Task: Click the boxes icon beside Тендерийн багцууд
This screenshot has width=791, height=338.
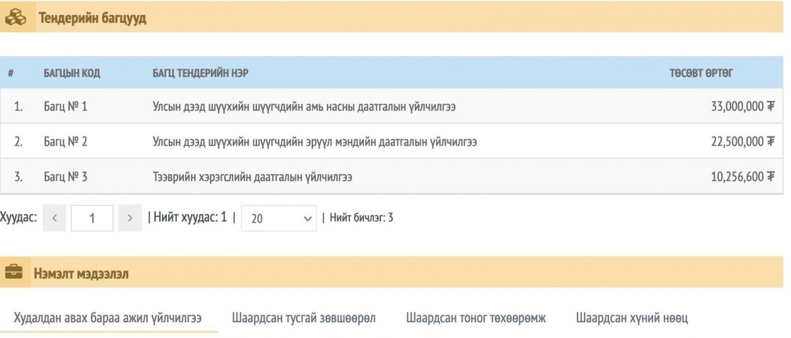Action: click(15, 18)
